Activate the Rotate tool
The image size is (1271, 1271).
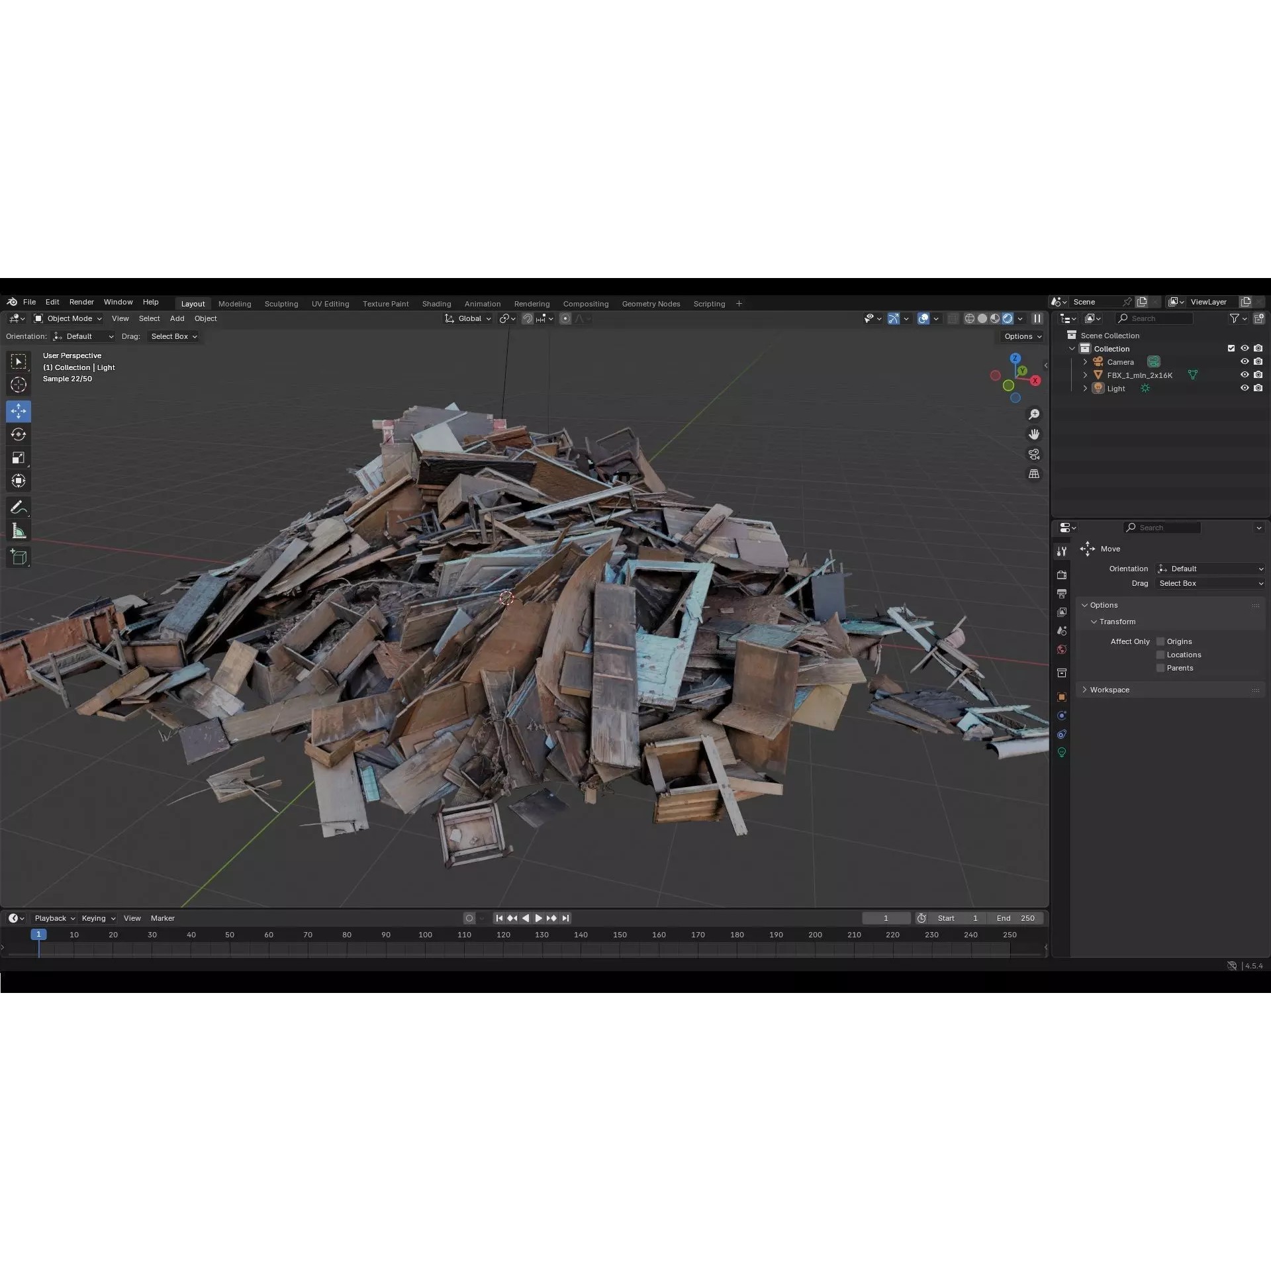pyautogui.click(x=19, y=434)
